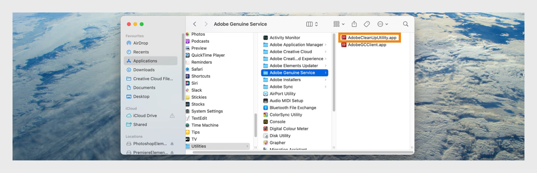Expand the Adobe Application Manager chevron
This screenshot has width=537, height=173.
click(326, 45)
